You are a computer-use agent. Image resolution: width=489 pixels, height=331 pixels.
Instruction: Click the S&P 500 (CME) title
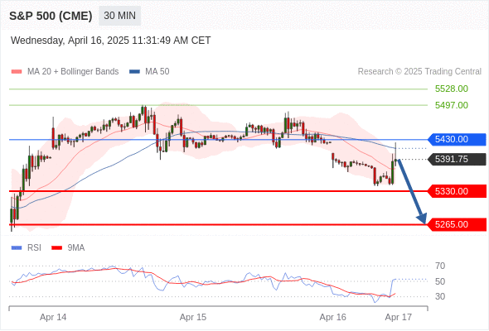[51, 16]
